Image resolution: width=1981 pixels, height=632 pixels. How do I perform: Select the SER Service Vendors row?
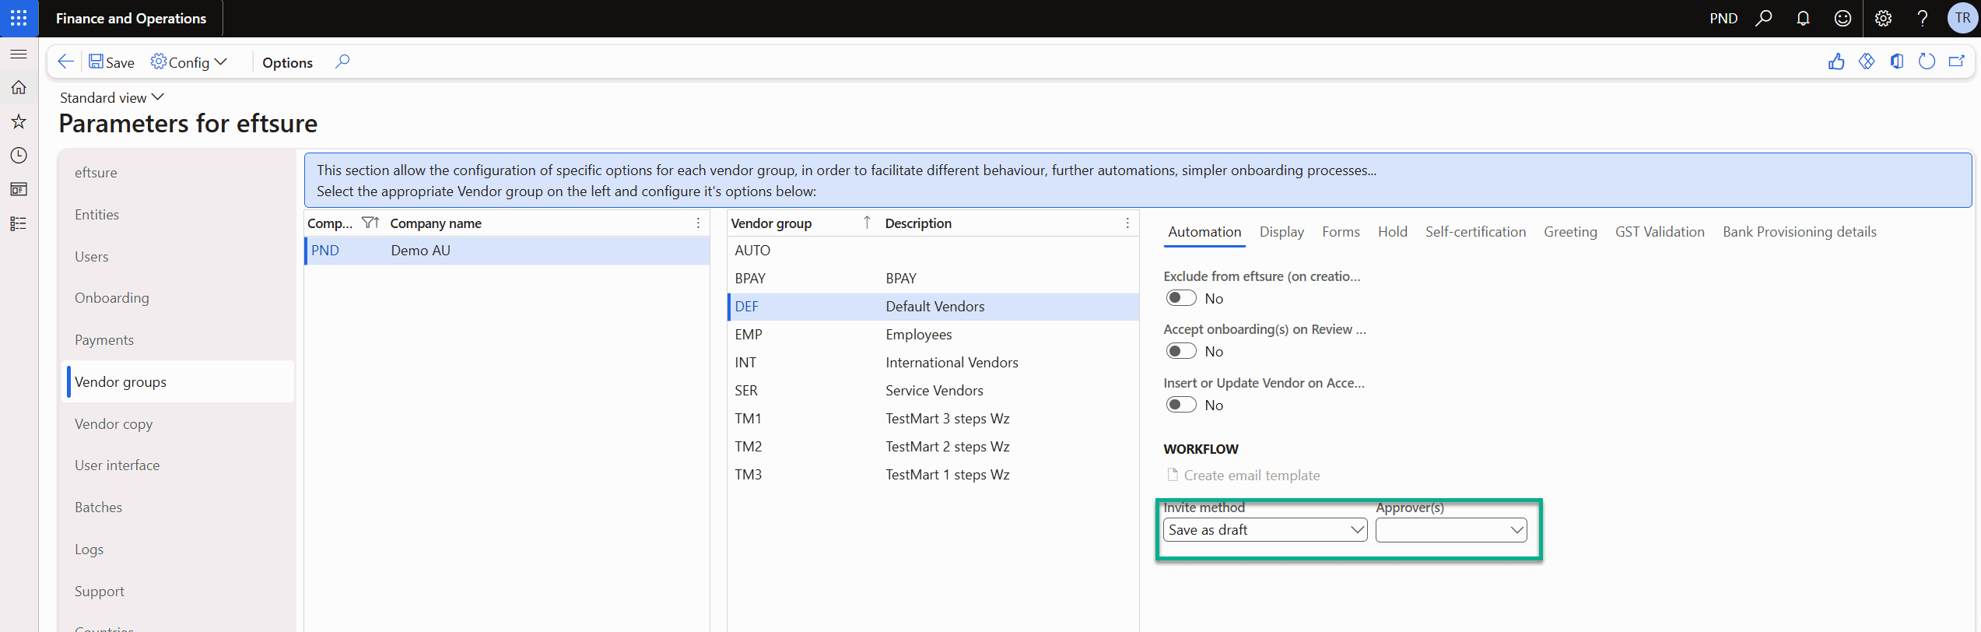(933, 391)
